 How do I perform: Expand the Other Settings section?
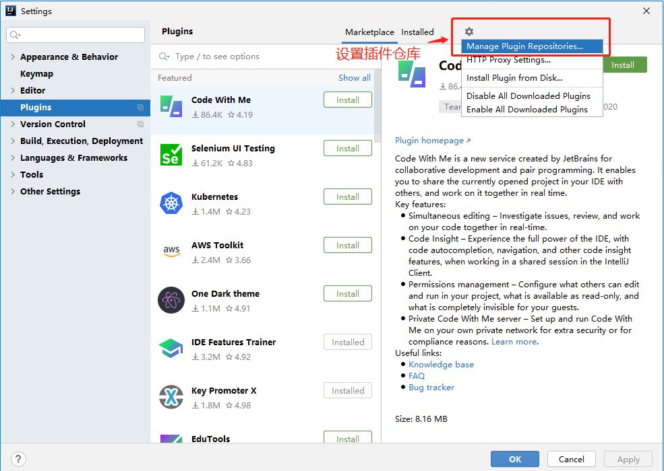coord(13,192)
